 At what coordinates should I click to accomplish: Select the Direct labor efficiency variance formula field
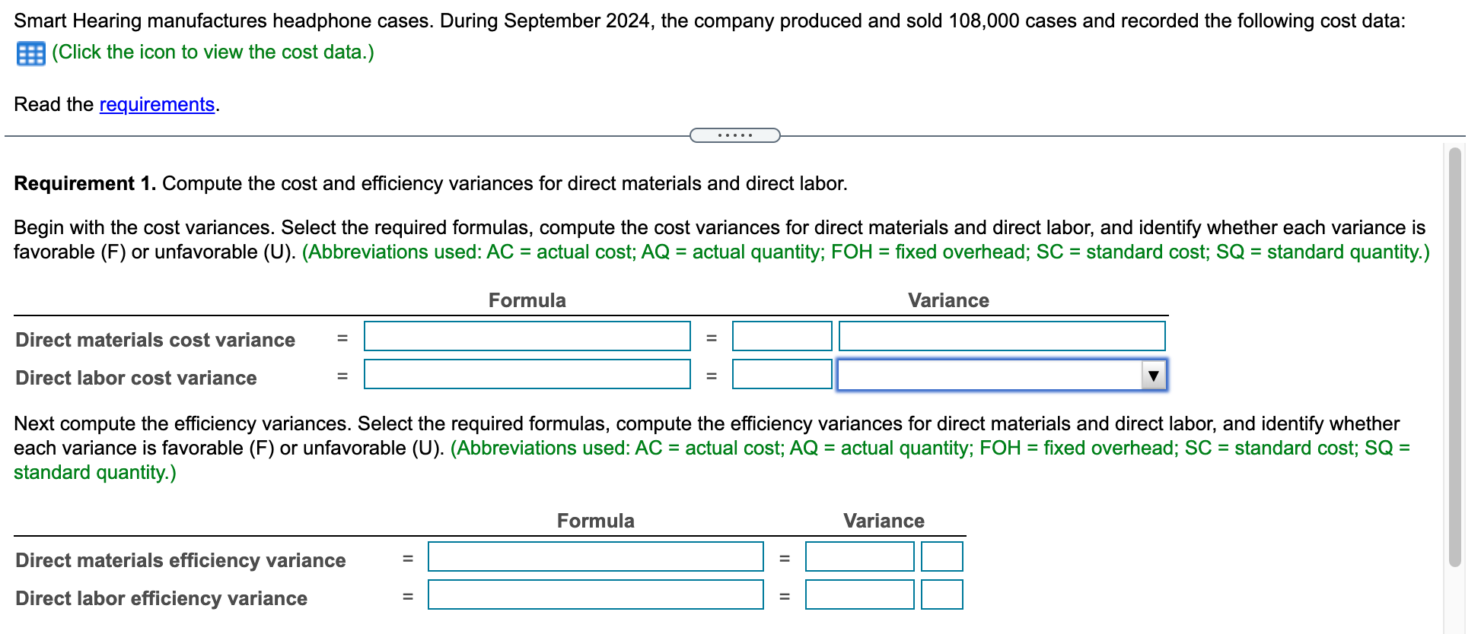(597, 595)
